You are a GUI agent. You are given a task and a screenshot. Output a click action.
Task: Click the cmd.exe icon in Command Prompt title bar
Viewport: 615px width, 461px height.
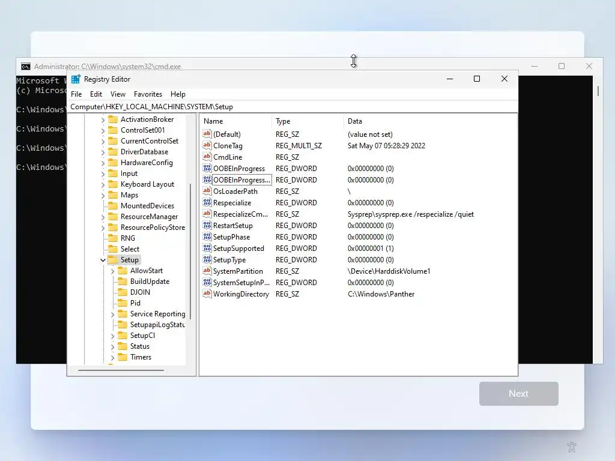point(25,67)
